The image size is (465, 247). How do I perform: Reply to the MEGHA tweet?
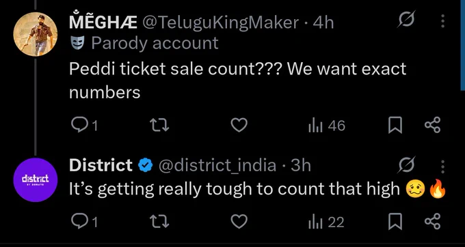[84, 126]
